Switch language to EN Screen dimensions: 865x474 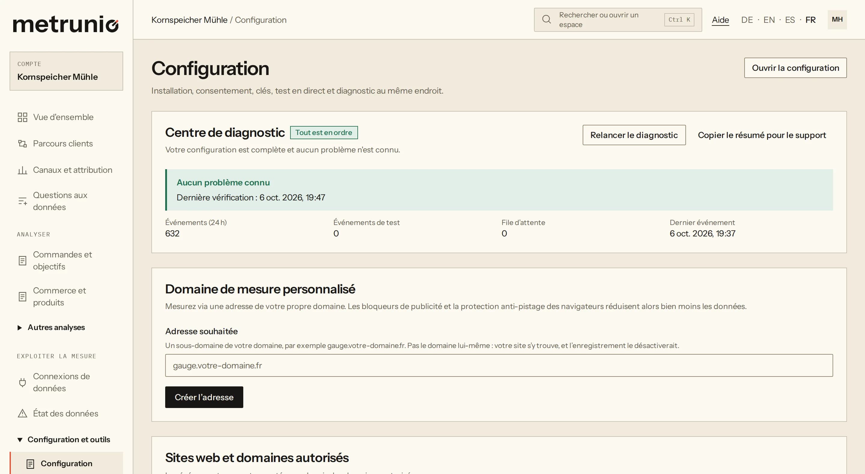click(769, 20)
